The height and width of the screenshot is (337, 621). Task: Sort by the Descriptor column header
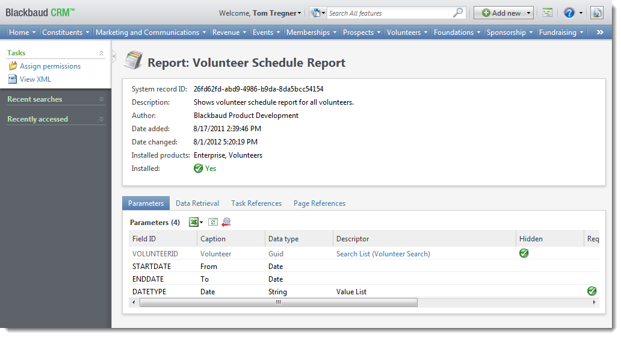(x=424, y=239)
